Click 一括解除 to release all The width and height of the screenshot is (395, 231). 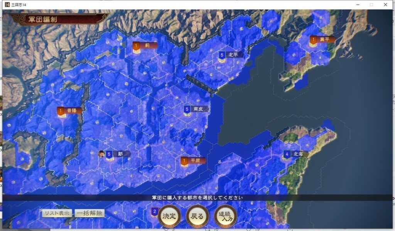click(89, 213)
